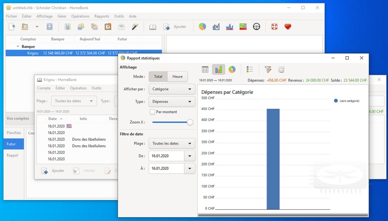The image size is (388, 221).
Task: Click the report refresh icon
Action: tap(281, 70)
